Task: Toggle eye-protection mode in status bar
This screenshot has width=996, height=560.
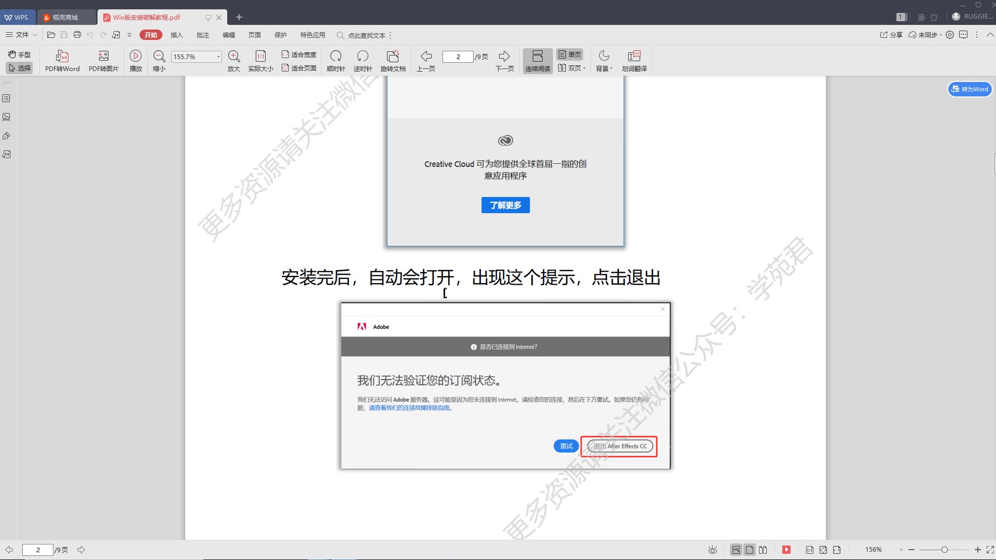Action: tap(712, 550)
